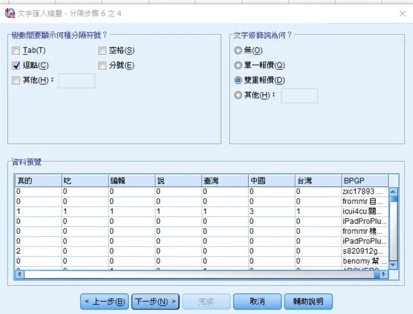The height and width of the screenshot is (314, 413).
Task: Proceed with 下一步(N) button
Action: pyautogui.click(x=155, y=302)
